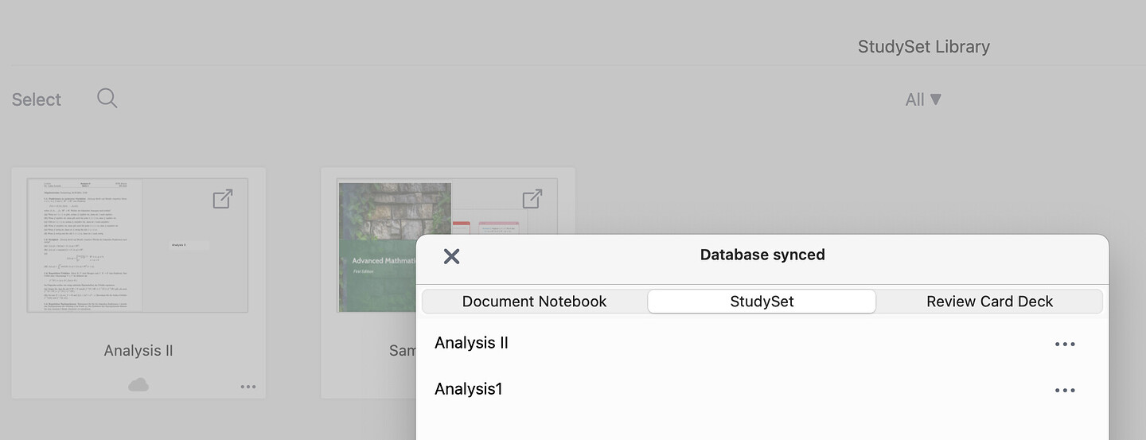This screenshot has width=1146, height=440.
Task: Open more options on Analysis II card
Action: point(248,387)
